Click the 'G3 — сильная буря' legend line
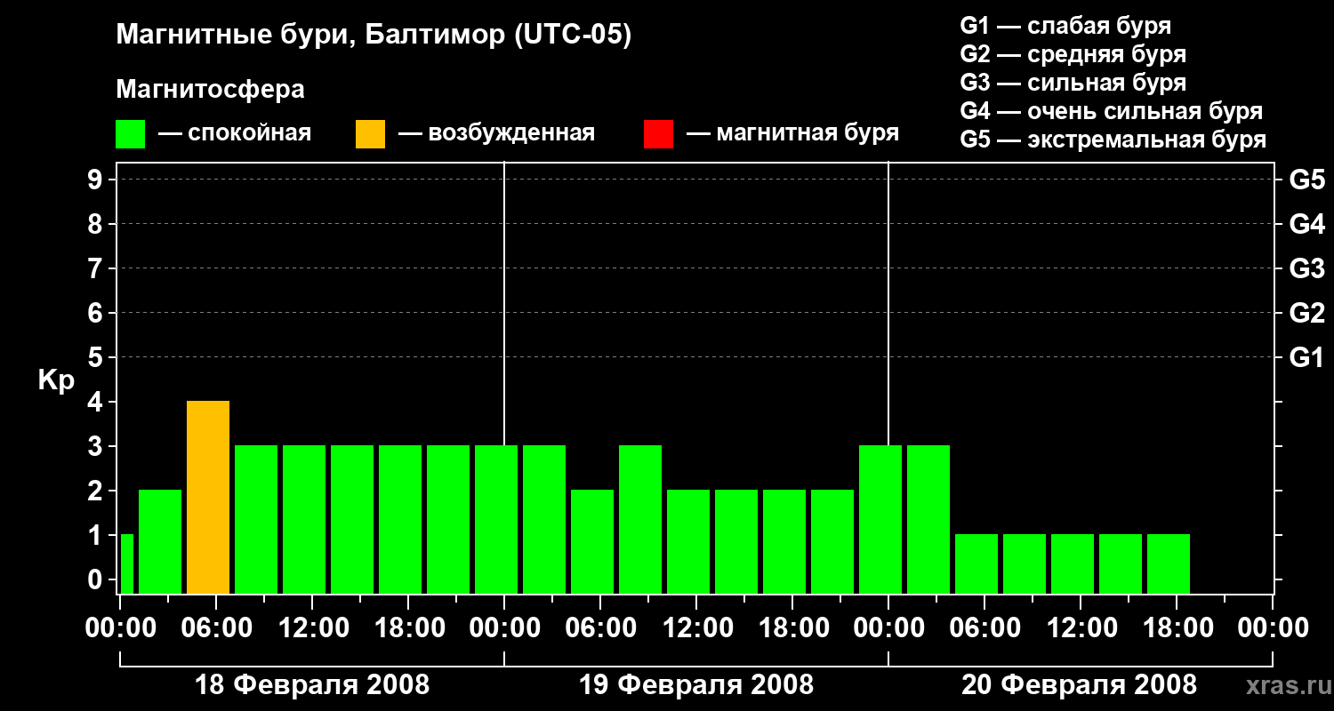This screenshot has height=711, width=1334. coord(1073,83)
